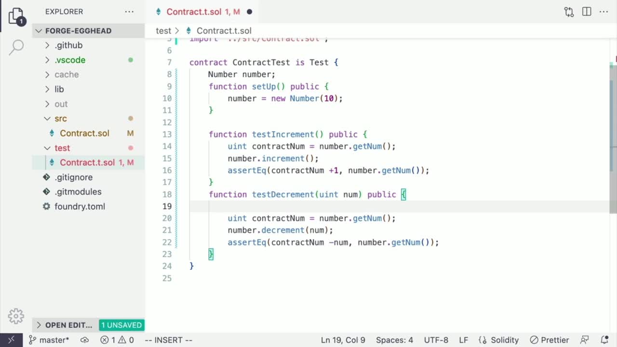Open notifications bell in status bar
The width and height of the screenshot is (617, 347).
point(605,340)
